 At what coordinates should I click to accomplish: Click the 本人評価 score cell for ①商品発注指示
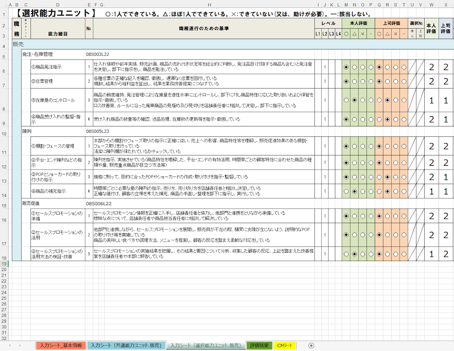pyautogui.click(x=431, y=67)
